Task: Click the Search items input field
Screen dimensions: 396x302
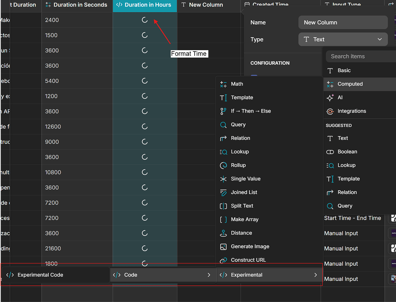Action: click(360, 56)
